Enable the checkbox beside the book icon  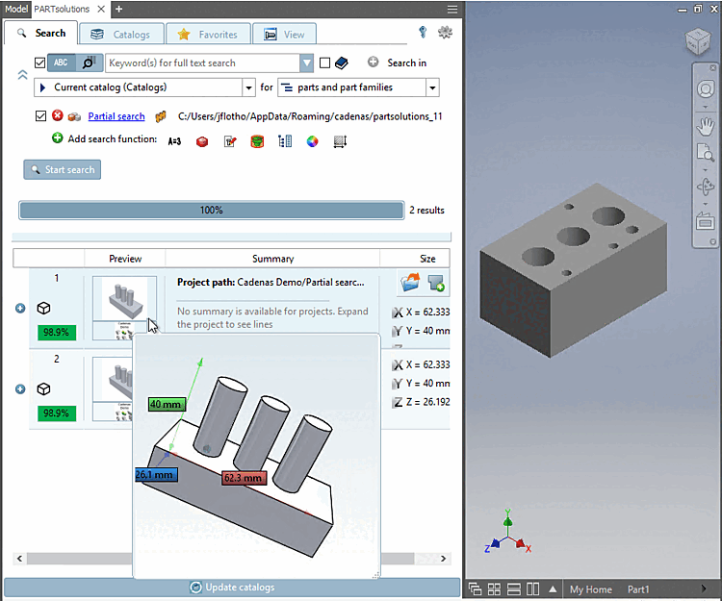[324, 63]
